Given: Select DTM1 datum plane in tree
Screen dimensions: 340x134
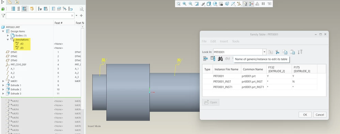Looking at the screenshot, I should click(14, 52).
